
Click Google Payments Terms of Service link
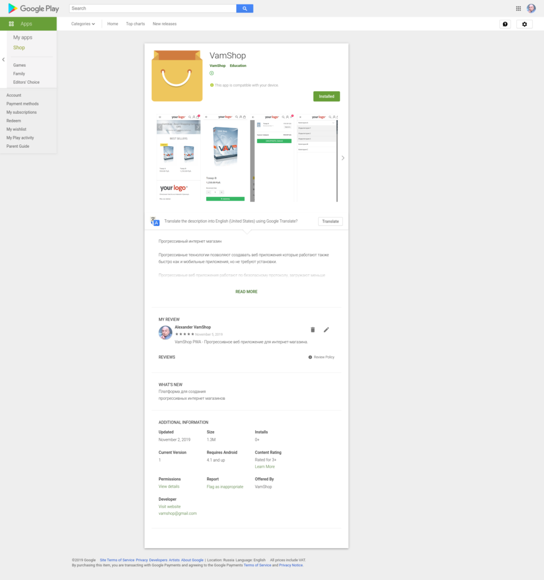257,565
